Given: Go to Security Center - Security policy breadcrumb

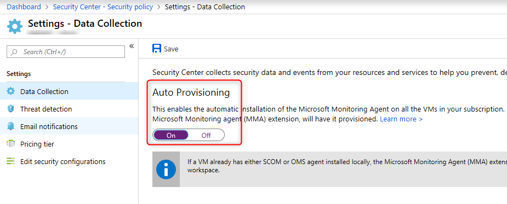Looking at the screenshot, I should coord(103,7).
